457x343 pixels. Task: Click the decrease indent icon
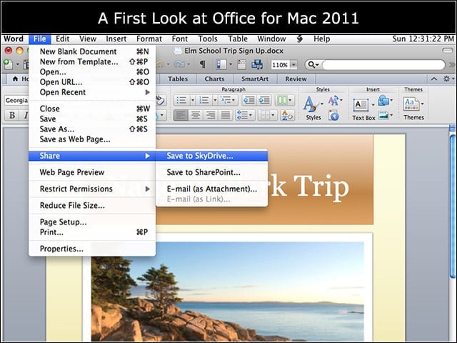(248, 100)
